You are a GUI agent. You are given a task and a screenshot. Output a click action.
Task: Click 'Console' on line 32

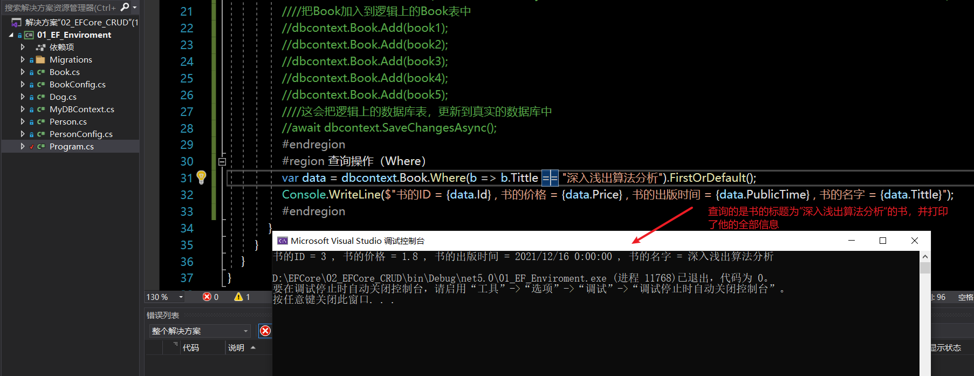point(304,195)
